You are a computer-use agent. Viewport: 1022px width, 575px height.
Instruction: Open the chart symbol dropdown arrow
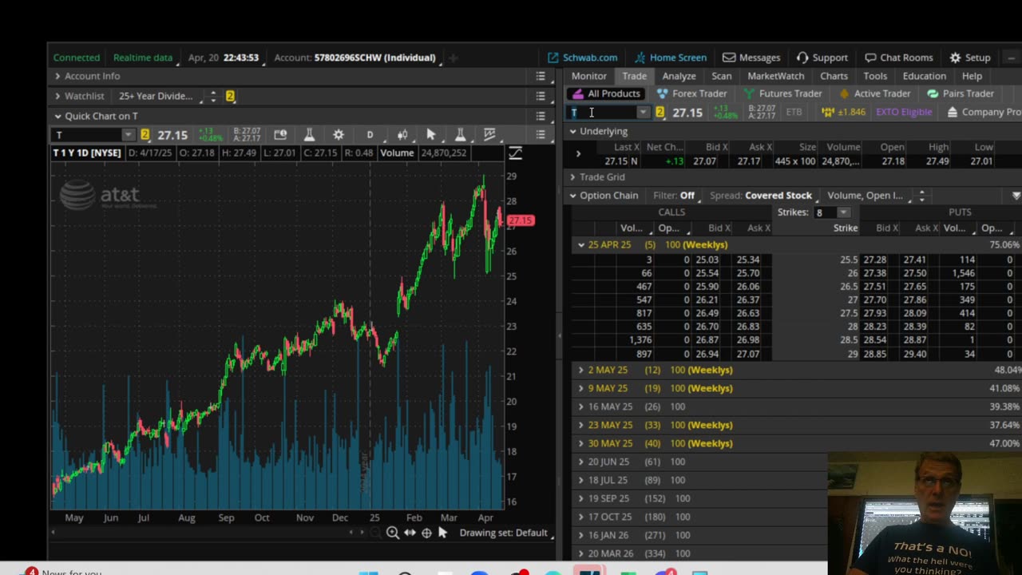128,135
